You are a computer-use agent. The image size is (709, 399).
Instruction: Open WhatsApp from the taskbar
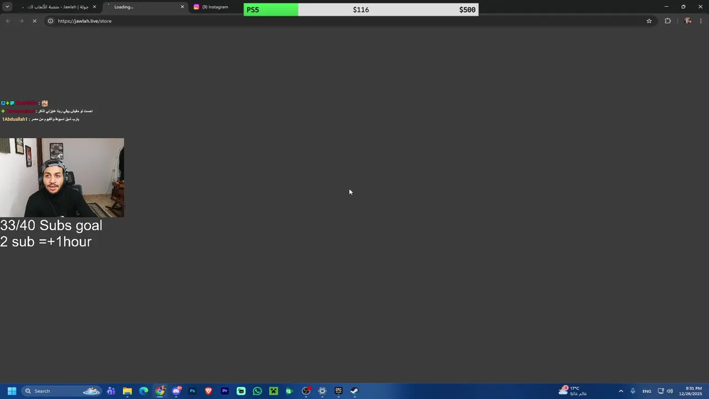[x=257, y=391]
